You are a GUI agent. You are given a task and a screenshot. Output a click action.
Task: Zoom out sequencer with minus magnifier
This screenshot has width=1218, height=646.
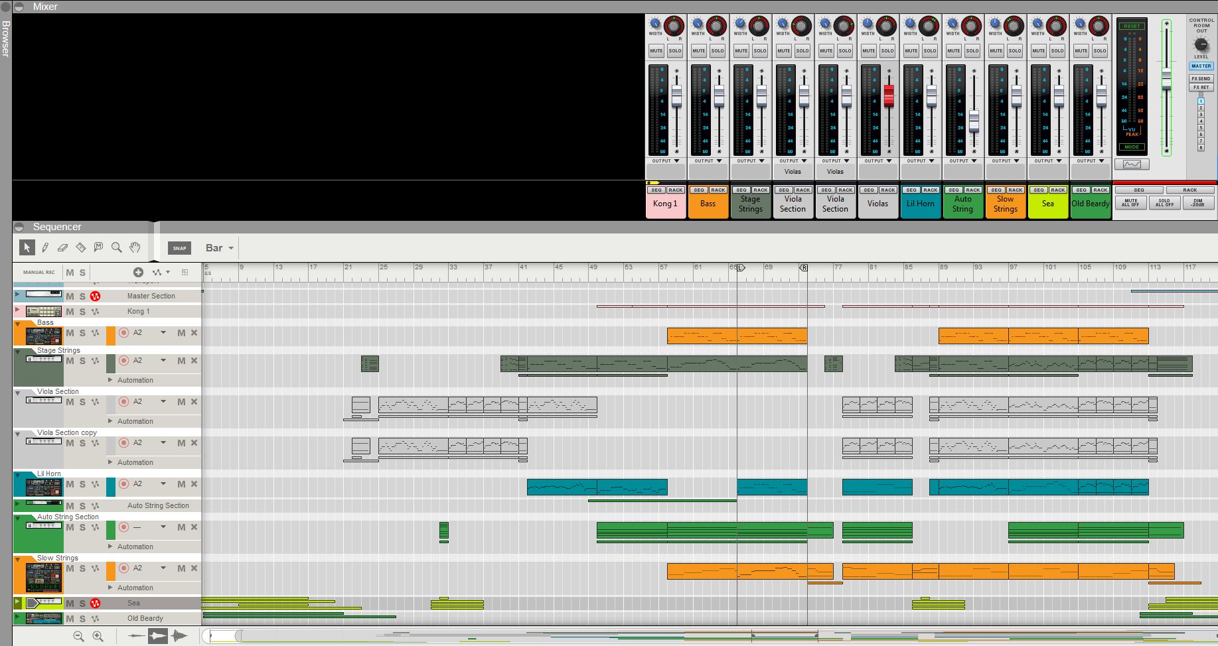coord(78,637)
